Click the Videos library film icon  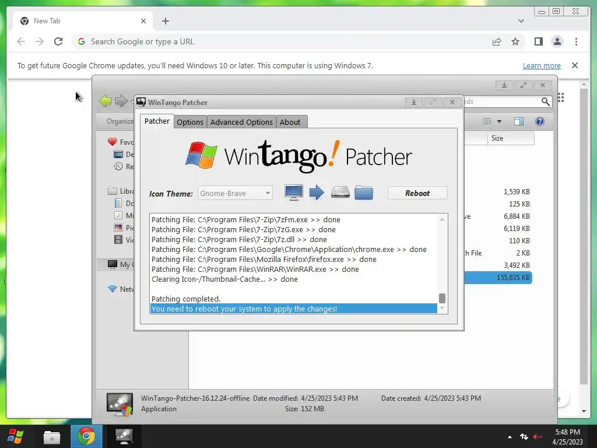tap(118, 240)
